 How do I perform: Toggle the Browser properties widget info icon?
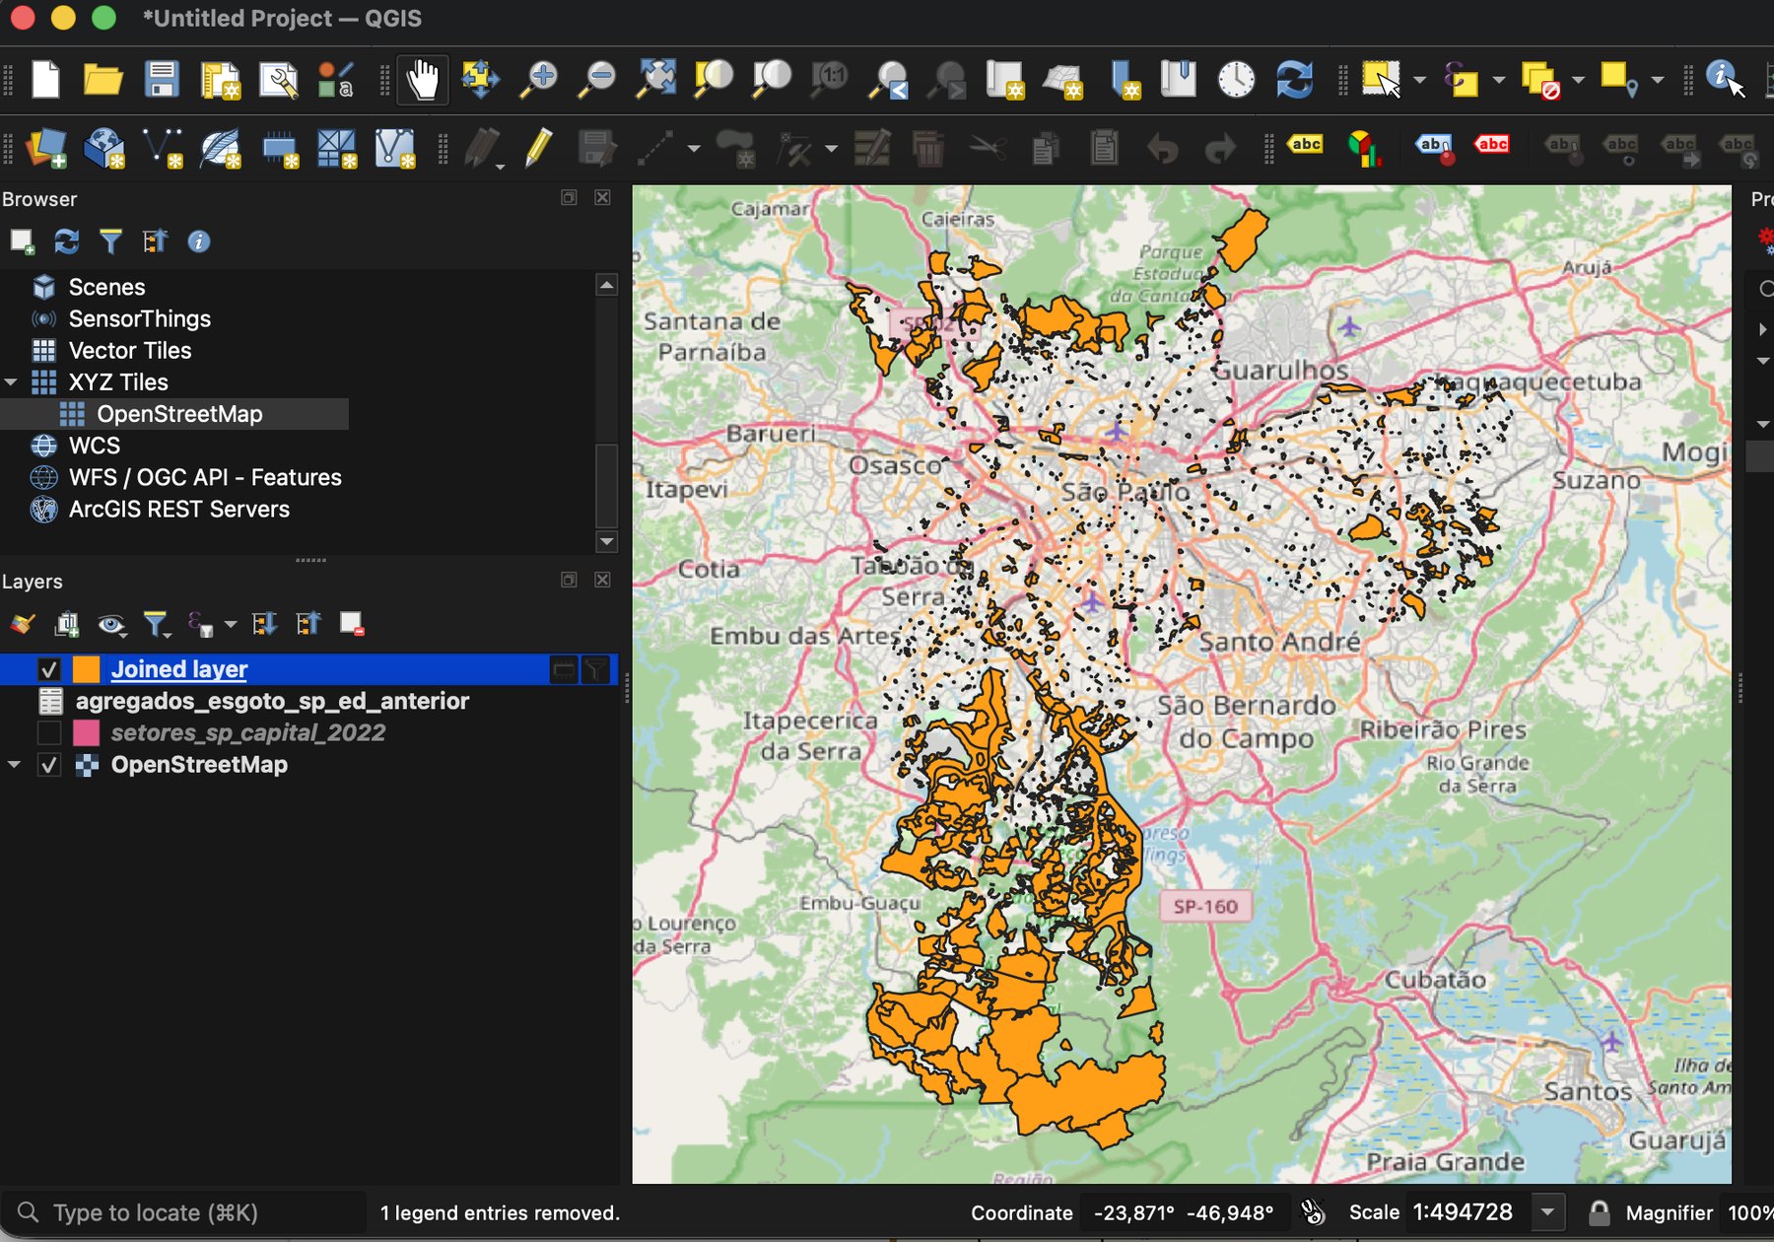click(x=199, y=241)
